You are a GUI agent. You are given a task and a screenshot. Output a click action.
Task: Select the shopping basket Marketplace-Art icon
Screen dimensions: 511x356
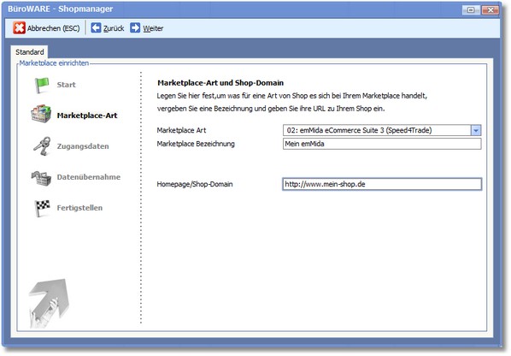click(41, 114)
